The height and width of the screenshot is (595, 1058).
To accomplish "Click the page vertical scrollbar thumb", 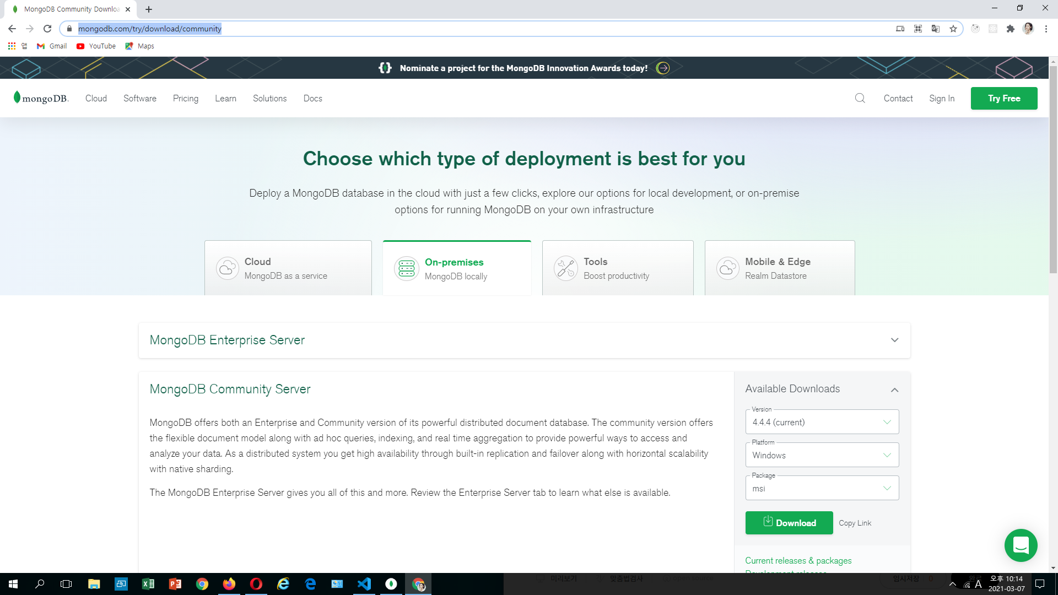I will pyautogui.click(x=1053, y=170).
